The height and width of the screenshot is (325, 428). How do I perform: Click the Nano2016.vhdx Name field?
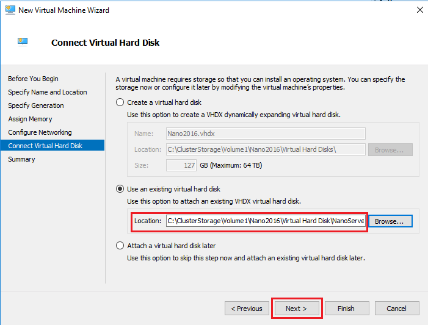265,134
